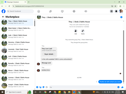
Task: Open the Notifications bell
Action: pyautogui.click(x=116, y=11)
